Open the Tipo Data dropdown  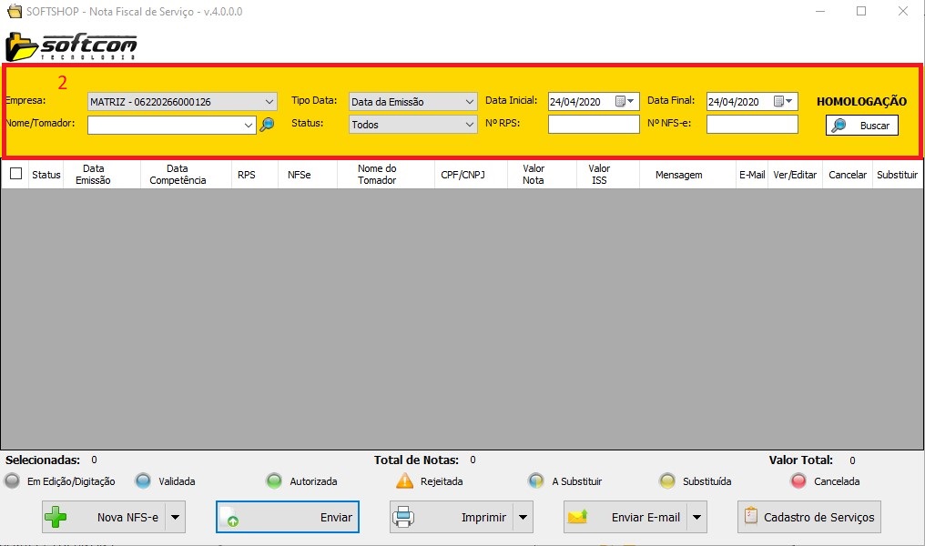[470, 102]
